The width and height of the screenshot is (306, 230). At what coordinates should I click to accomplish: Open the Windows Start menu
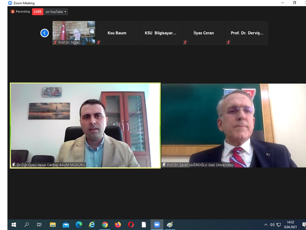click(14, 225)
